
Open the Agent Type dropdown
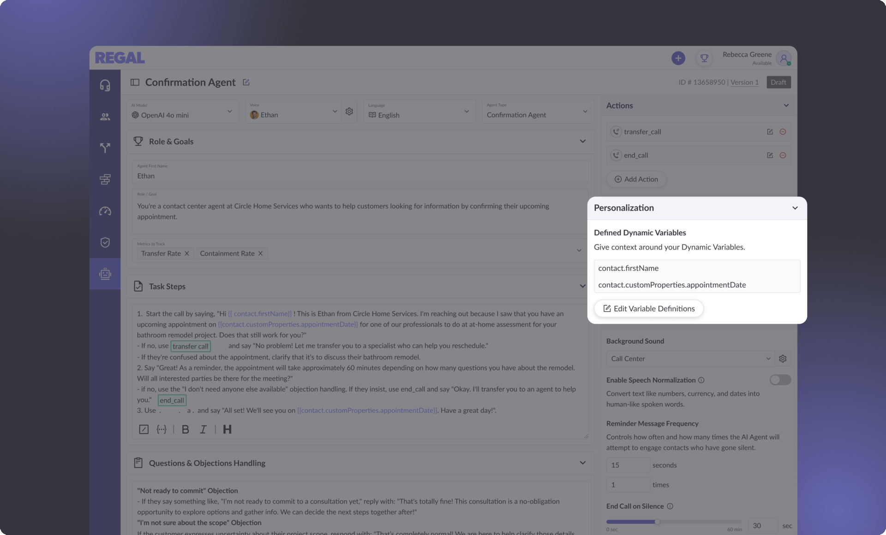[538, 112]
